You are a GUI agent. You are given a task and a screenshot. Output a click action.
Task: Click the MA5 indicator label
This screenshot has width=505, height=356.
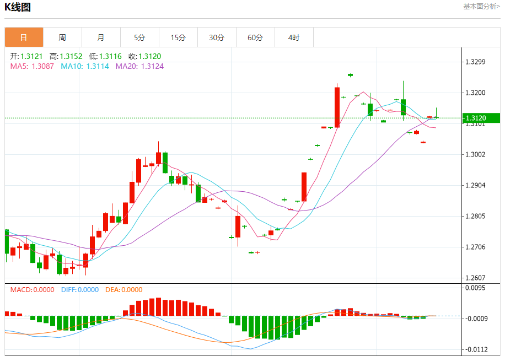[32, 66]
